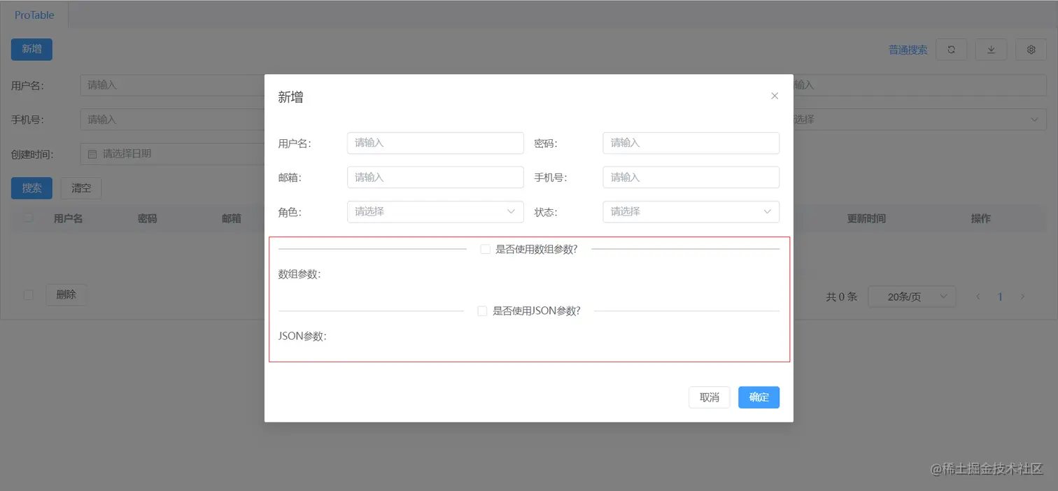
Task: Focus the 用户名 search field in background form
Action: tap(173, 85)
